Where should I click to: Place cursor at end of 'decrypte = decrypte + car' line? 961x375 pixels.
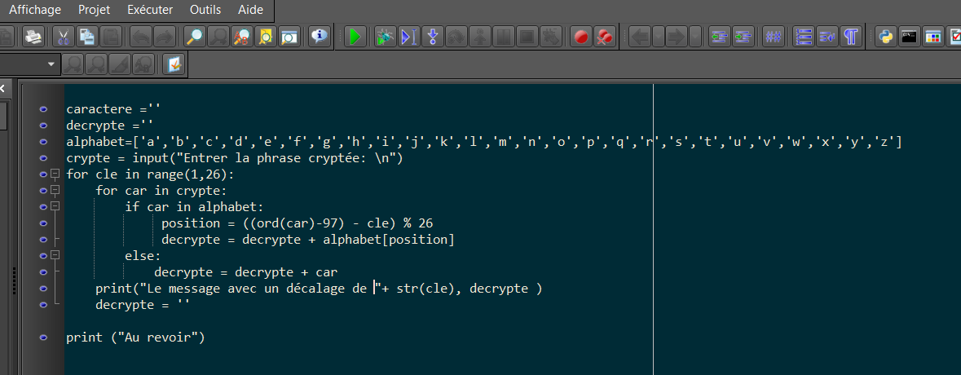pos(338,272)
